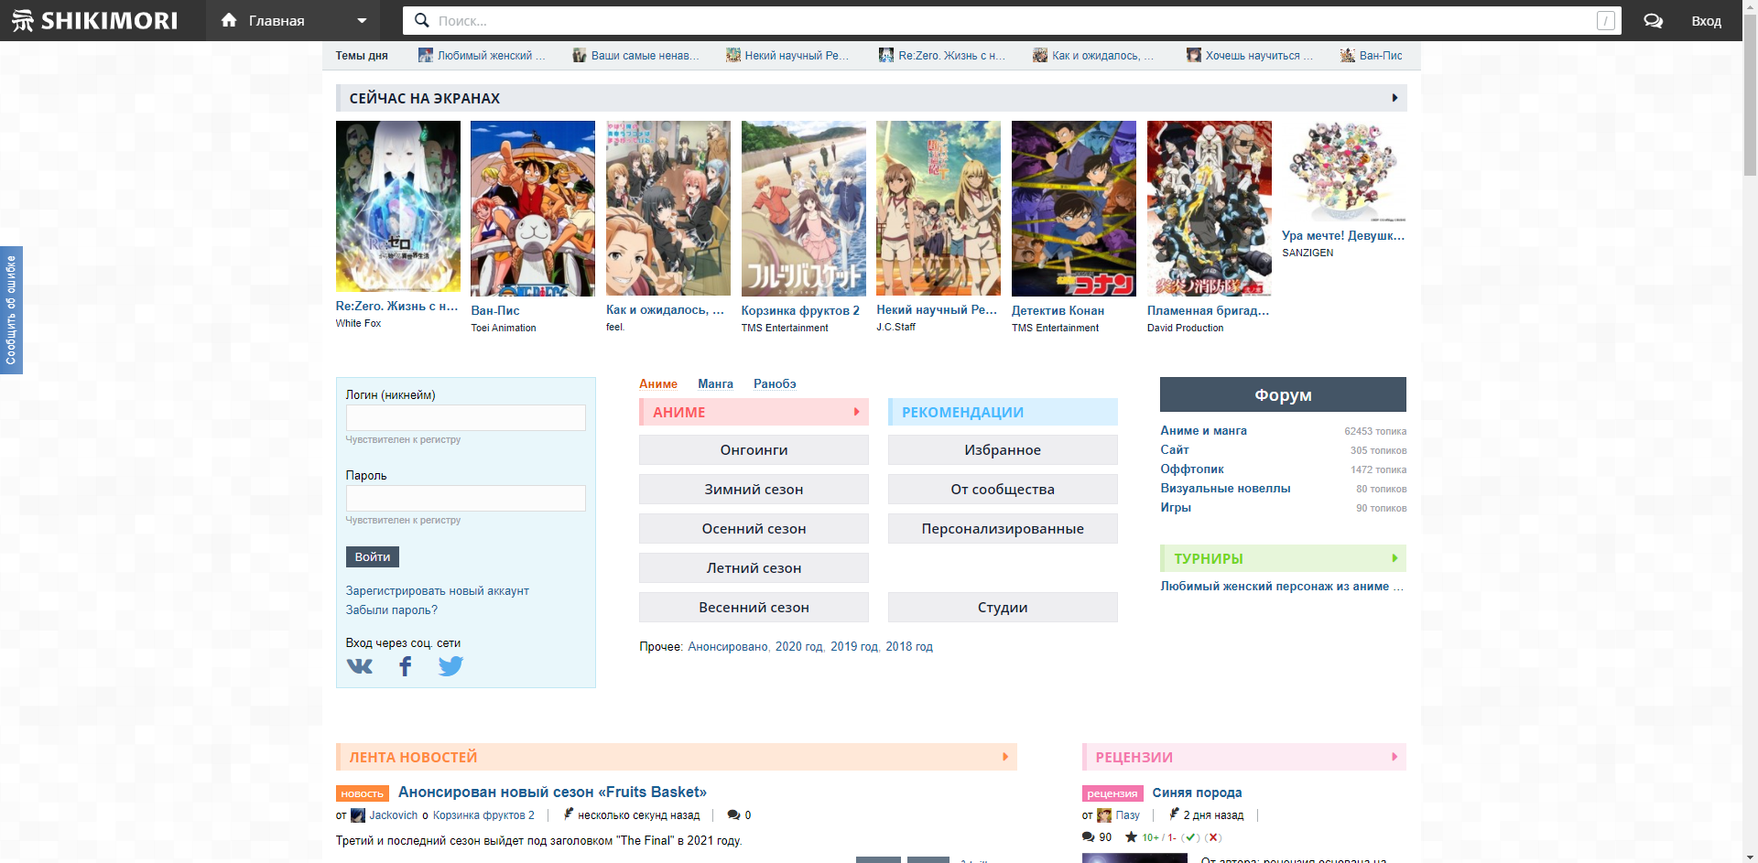Viewport: 1758px width, 863px height.
Task: Open the Летний сезон category
Action: (x=754, y=567)
